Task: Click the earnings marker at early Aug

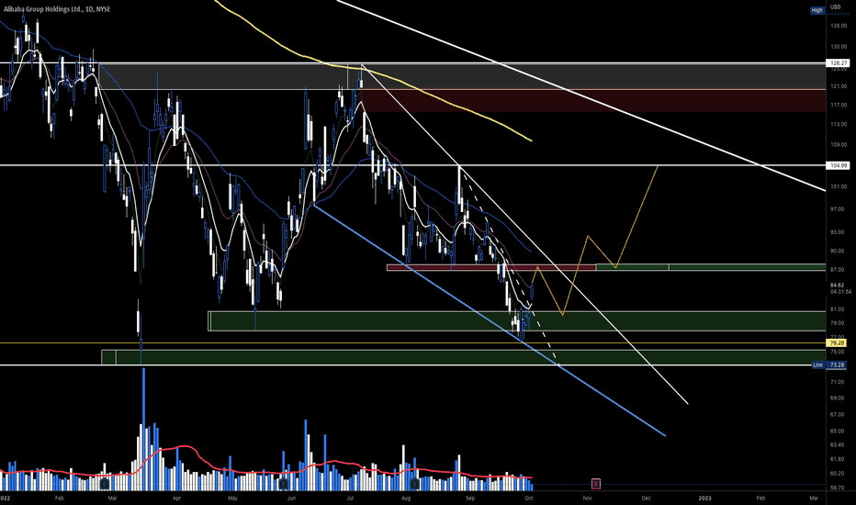Action: click(415, 484)
